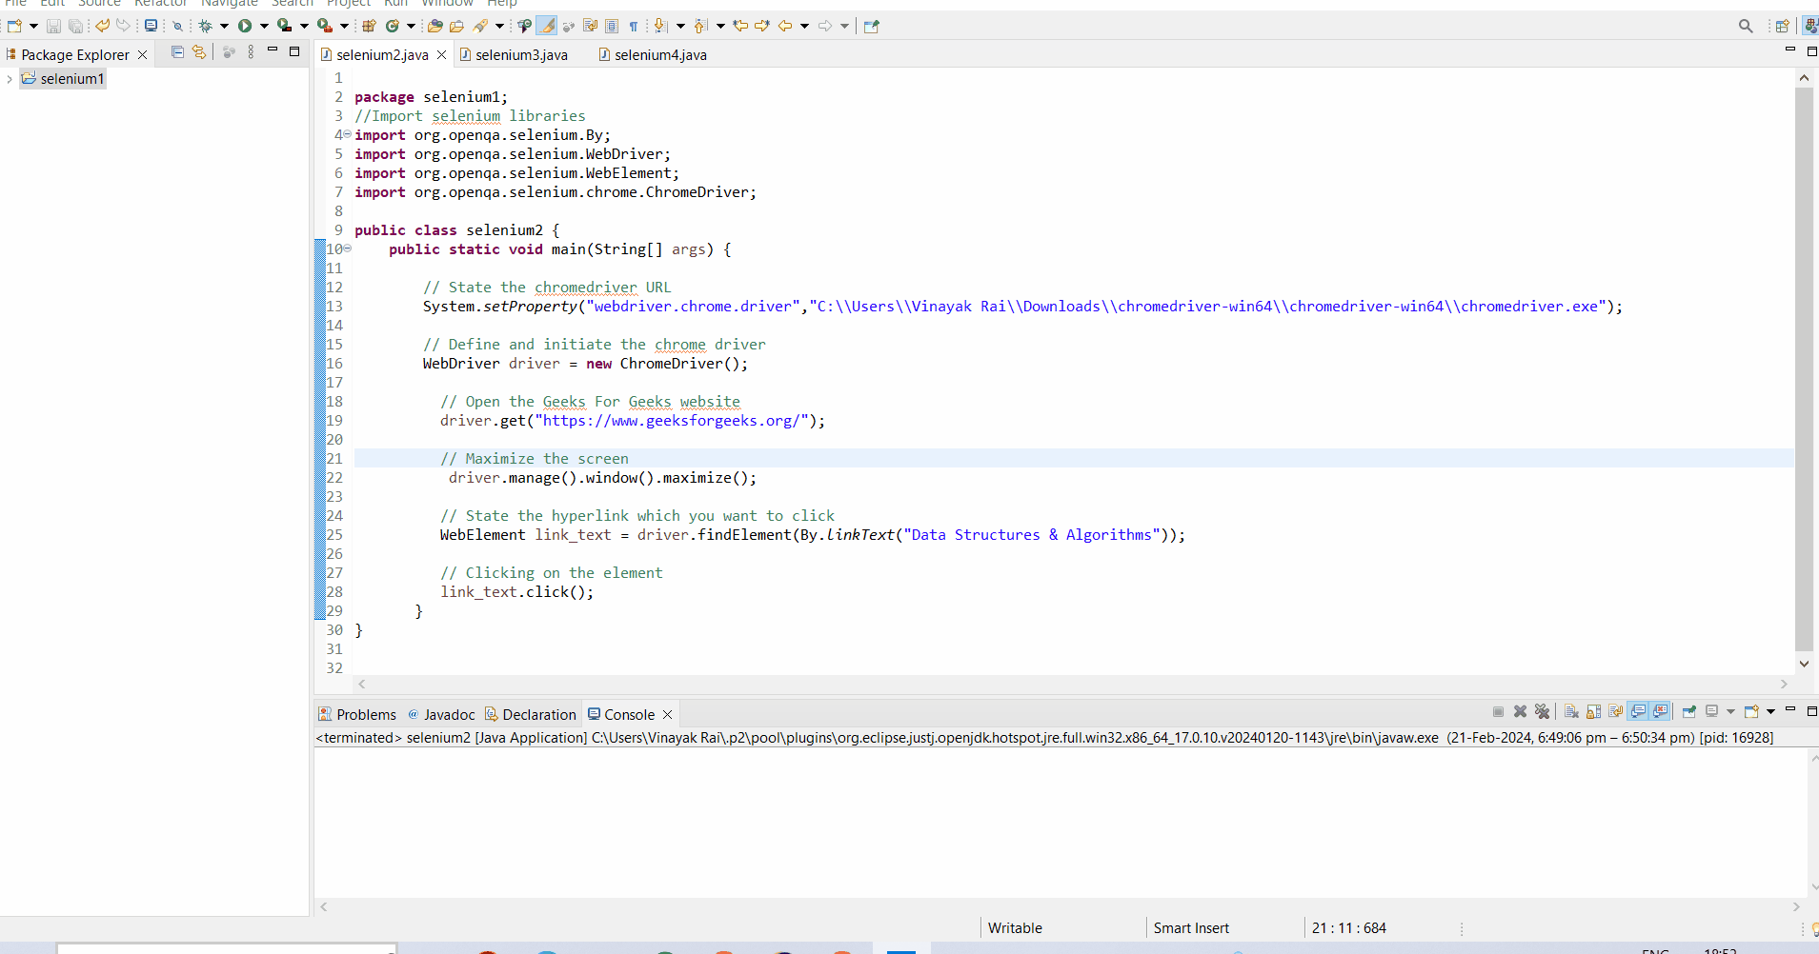Image resolution: width=1819 pixels, height=954 pixels.
Task: Toggle Show Whitespace Characters pilcrow icon
Action: point(634,26)
